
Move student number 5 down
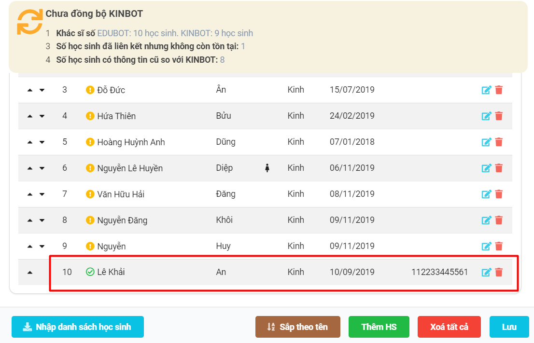(x=42, y=142)
